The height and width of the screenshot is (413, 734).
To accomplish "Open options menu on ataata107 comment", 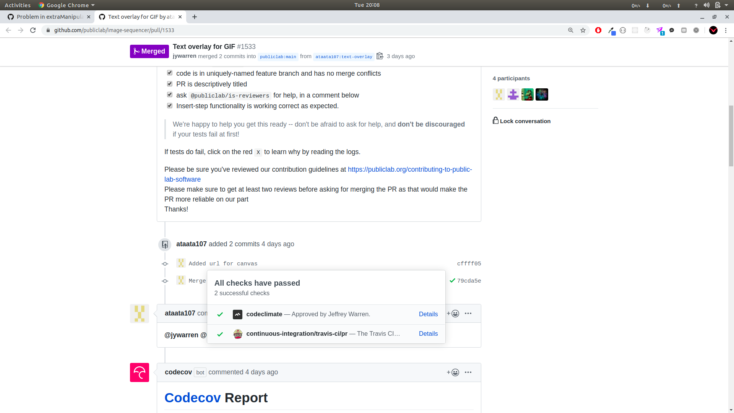I will pos(468,314).
